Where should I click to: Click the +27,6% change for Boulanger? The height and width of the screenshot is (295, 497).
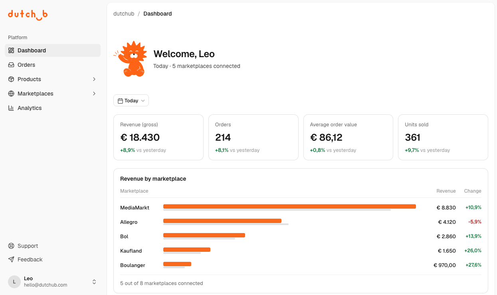tap(473, 265)
